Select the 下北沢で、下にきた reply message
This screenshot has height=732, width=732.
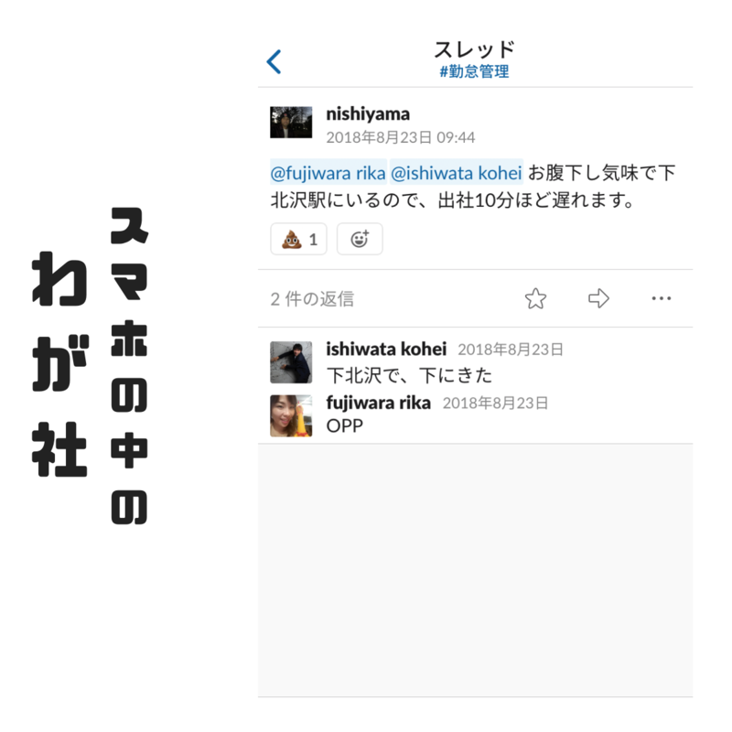tap(409, 376)
